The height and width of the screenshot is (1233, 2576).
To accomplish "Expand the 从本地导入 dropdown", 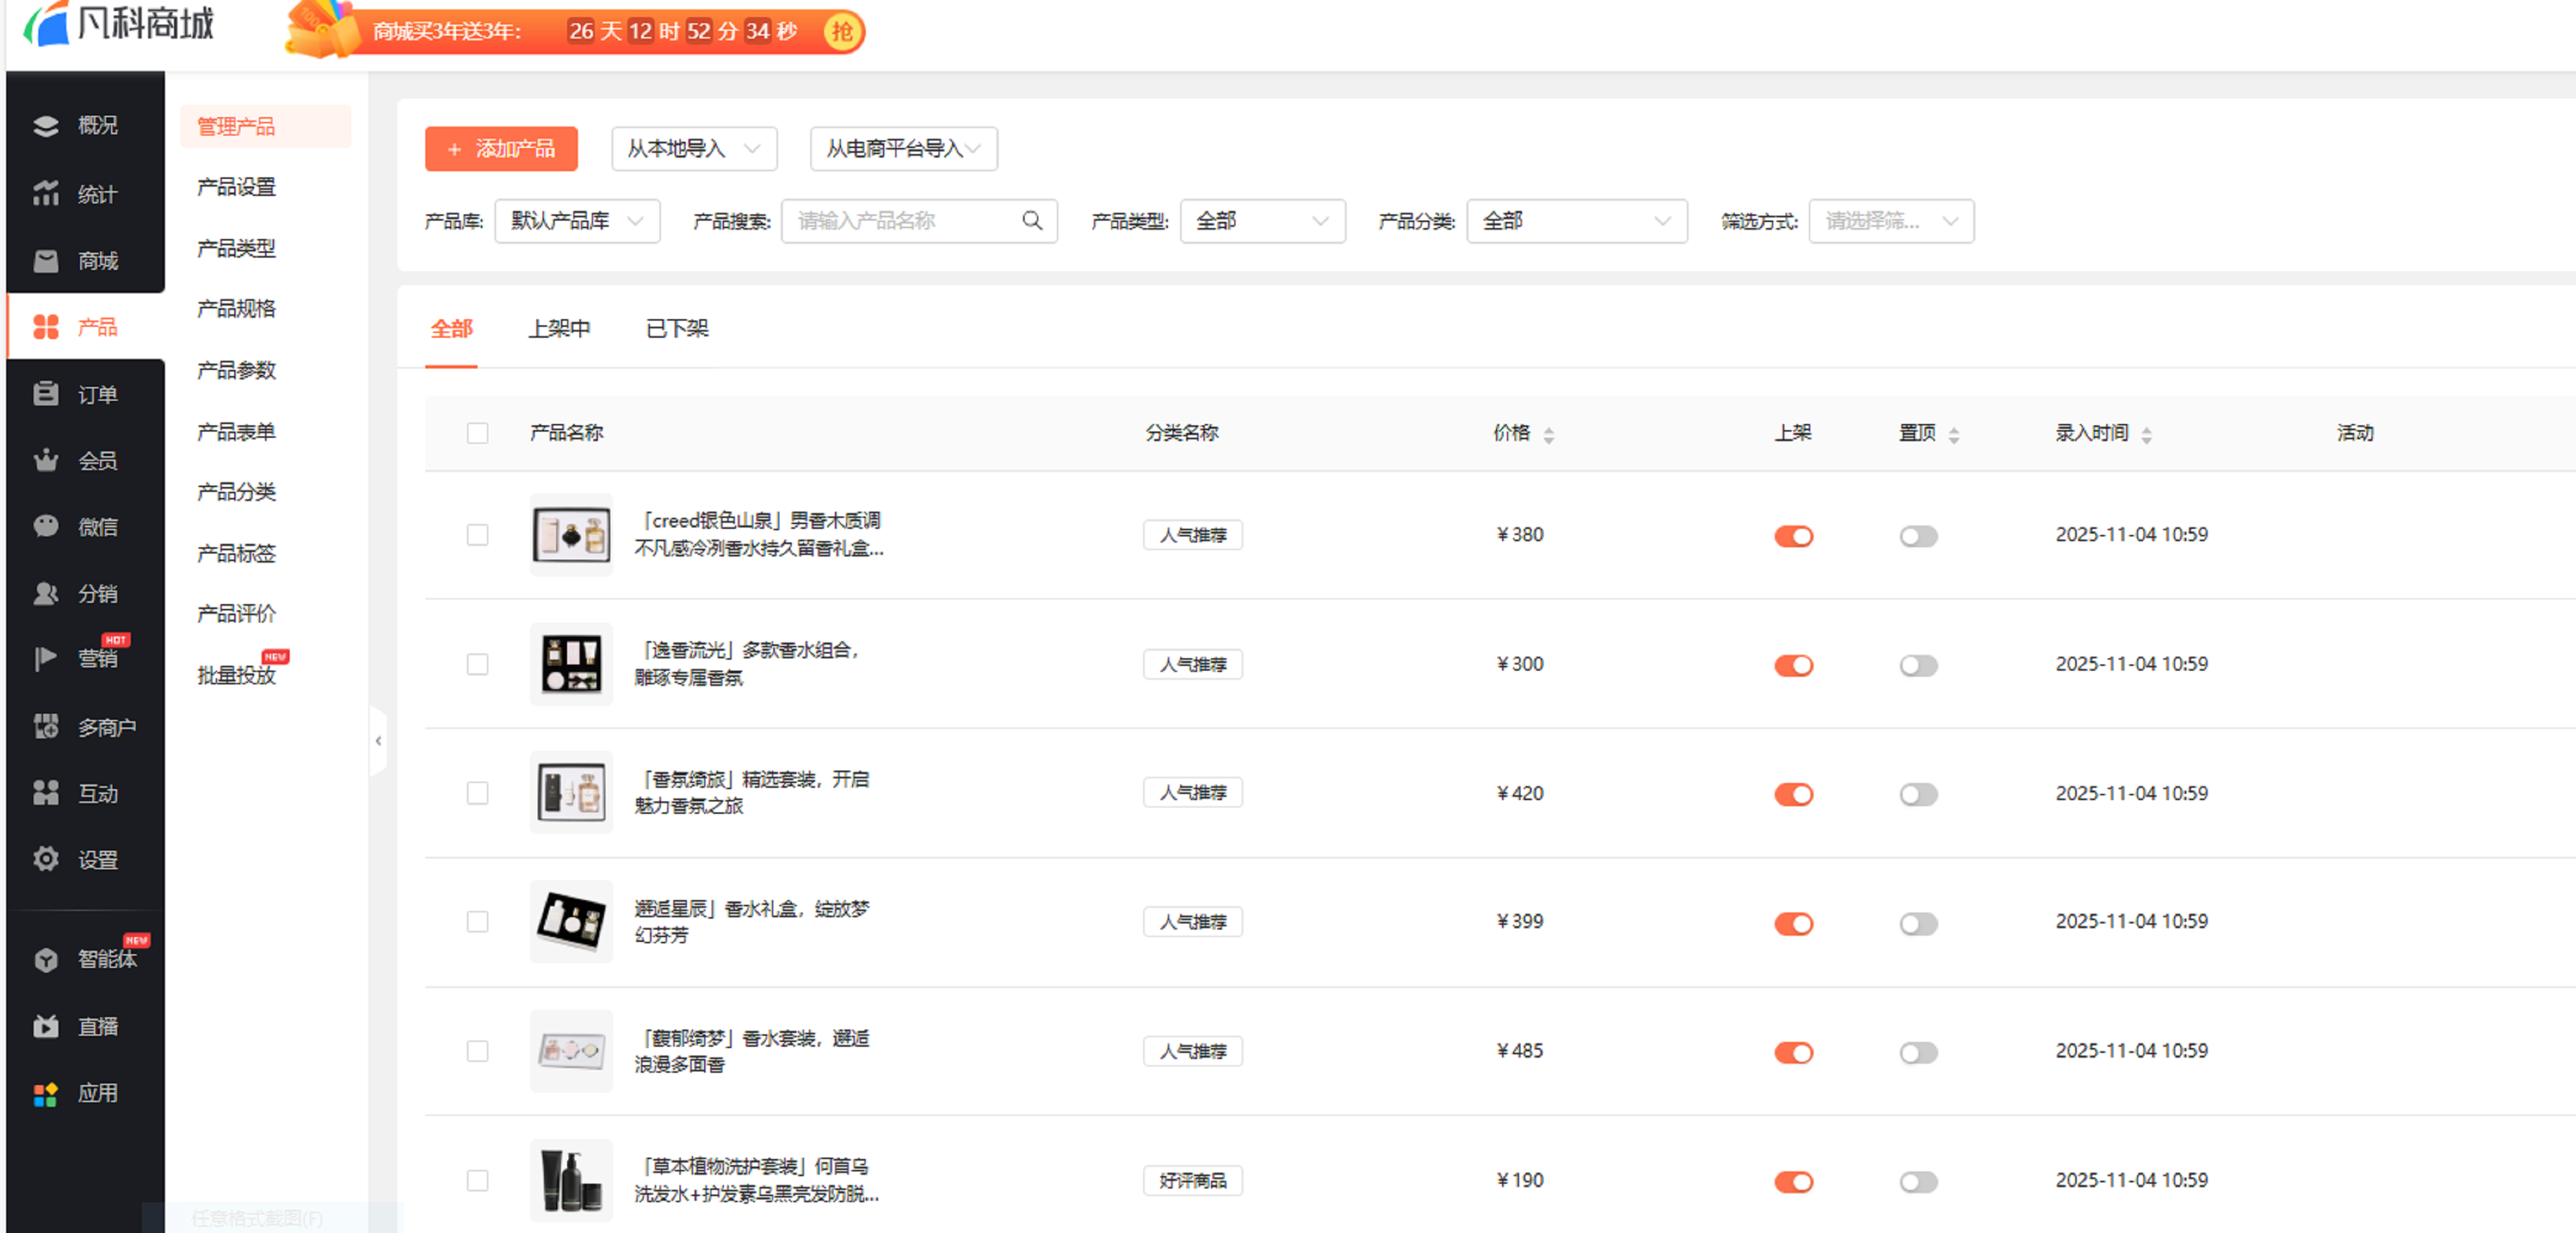I will [x=694, y=149].
